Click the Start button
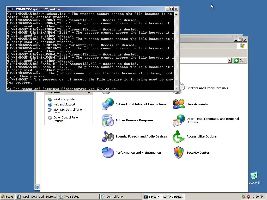This screenshot has width=267, height=200. coord(7,197)
